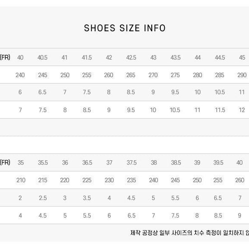Select 38.5 in the lower FR row
This screenshot has width=249, height=249.
tap(176, 163)
